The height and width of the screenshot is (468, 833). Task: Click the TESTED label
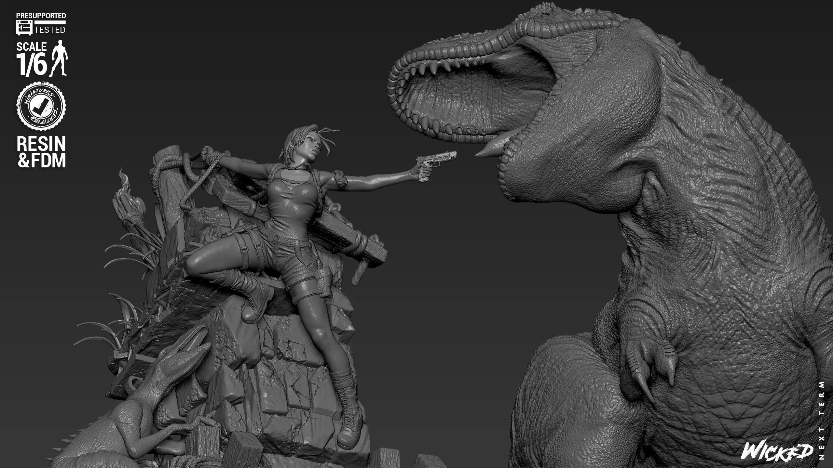tap(50, 30)
